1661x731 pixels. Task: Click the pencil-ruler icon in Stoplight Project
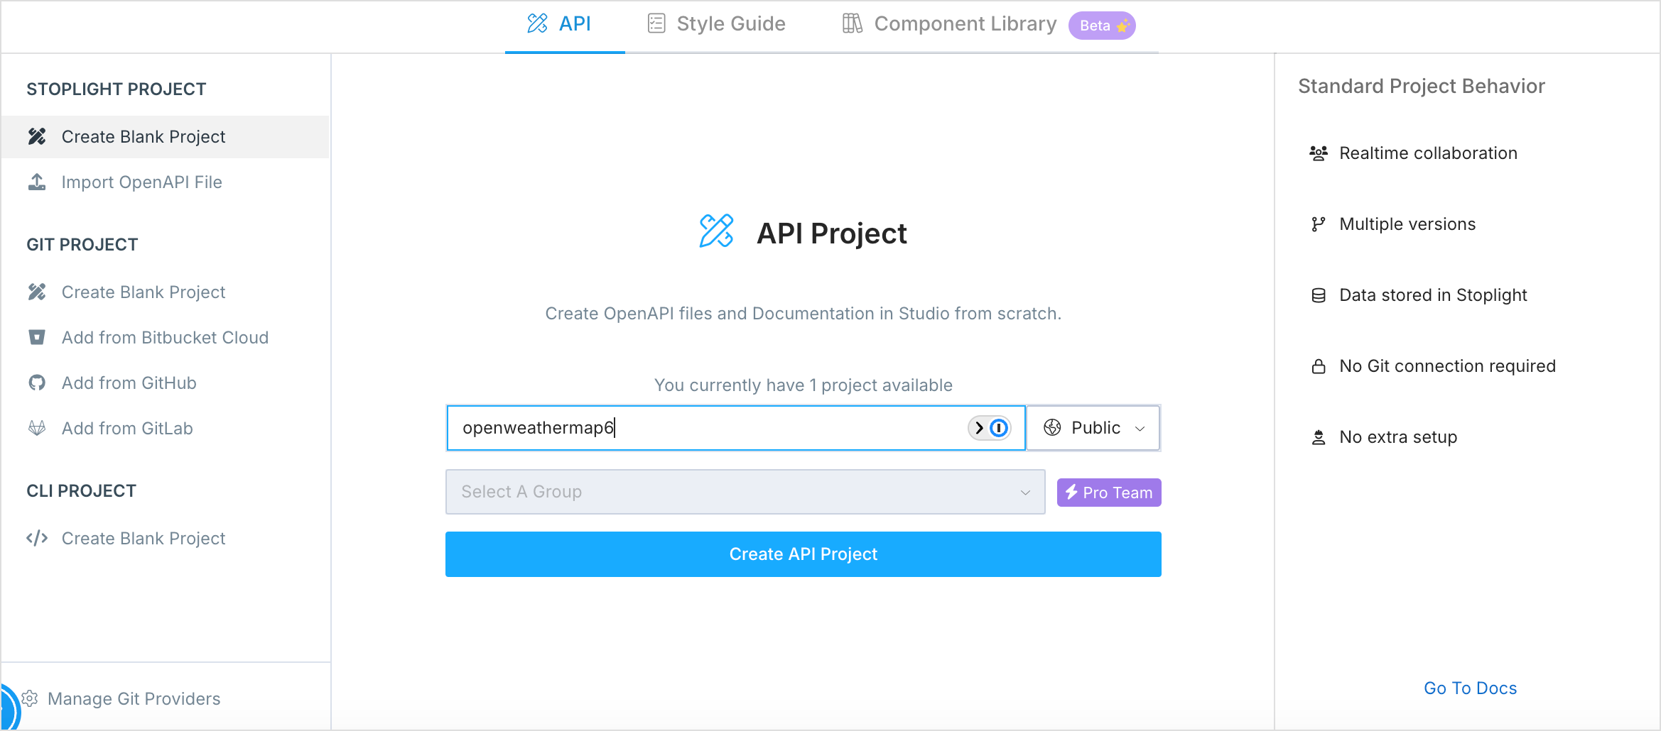[37, 137]
